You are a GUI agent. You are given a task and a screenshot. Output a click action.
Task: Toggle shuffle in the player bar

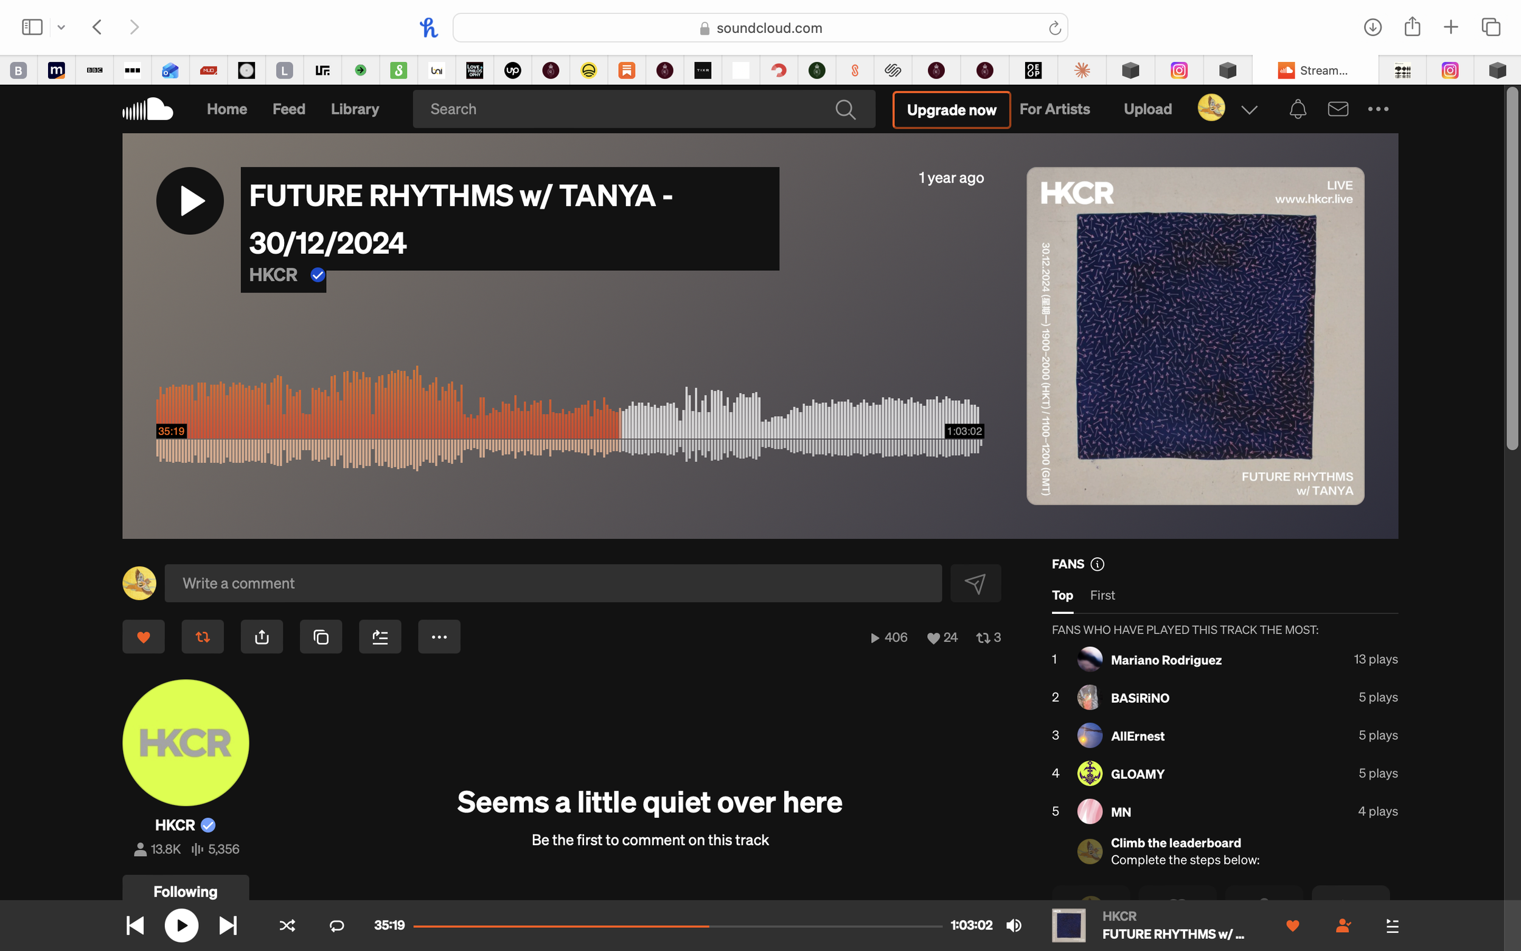(287, 925)
